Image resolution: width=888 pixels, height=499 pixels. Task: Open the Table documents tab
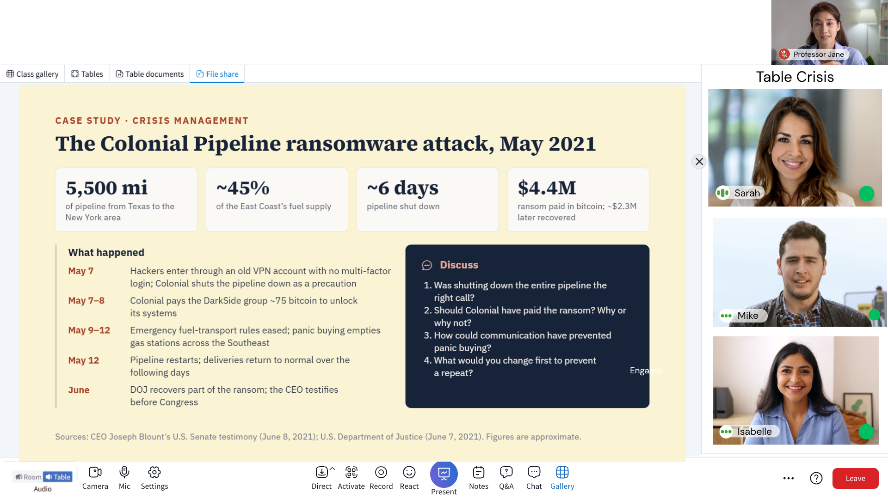(x=149, y=74)
